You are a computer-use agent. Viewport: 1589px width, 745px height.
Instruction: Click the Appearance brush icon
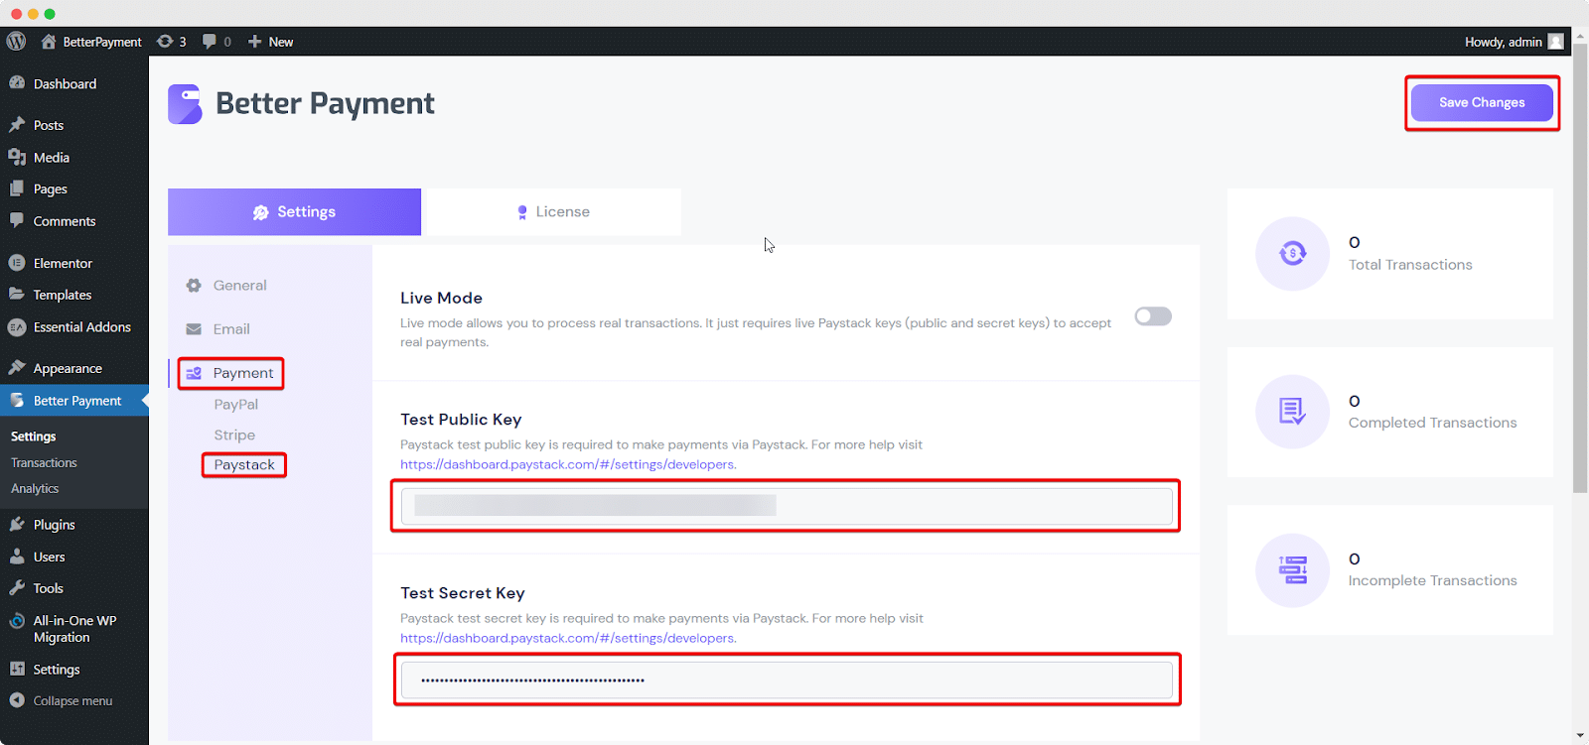[17, 367]
